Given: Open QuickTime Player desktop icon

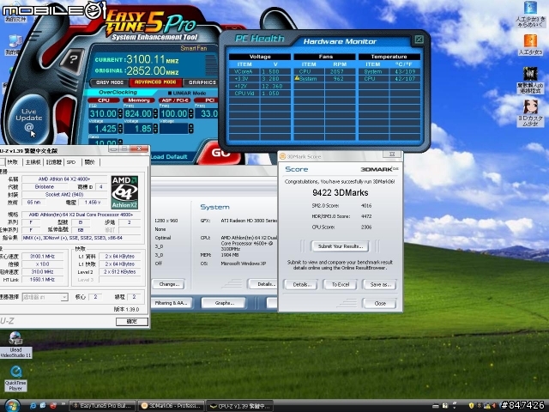Looking at the screenshot, I should click(x=15, y=378).
